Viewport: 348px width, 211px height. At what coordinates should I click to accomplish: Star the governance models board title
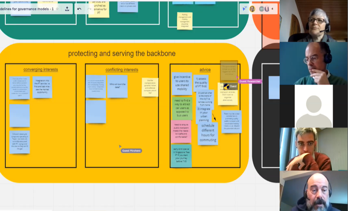click(x=57, y=9)
